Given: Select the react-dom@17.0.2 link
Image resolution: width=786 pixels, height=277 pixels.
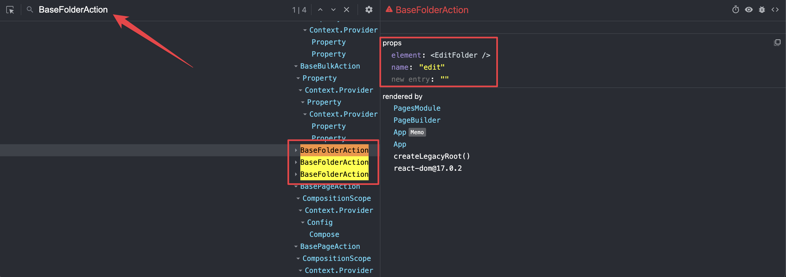Looking at the screenshot, I should click(428, 168).
